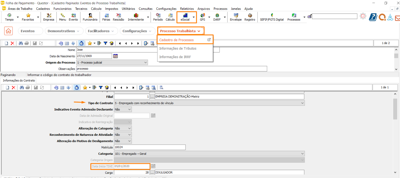
Task: Open Indicativo Evento Admissão Declarante dropdown
Action: pyautogui.click(x=123, y=109)
